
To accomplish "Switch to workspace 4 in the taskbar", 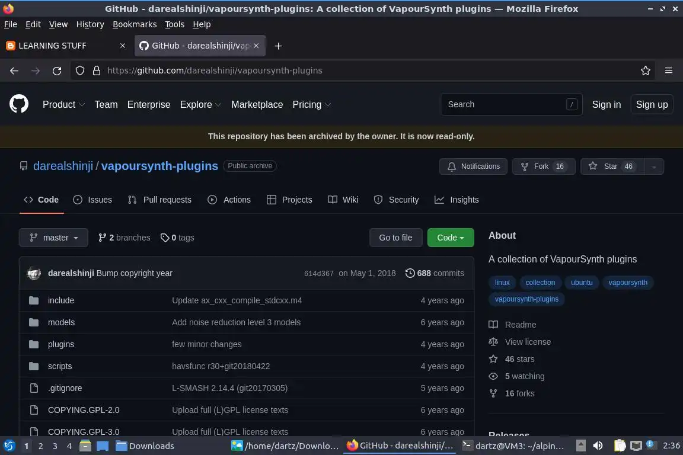I will pos(69,446).
